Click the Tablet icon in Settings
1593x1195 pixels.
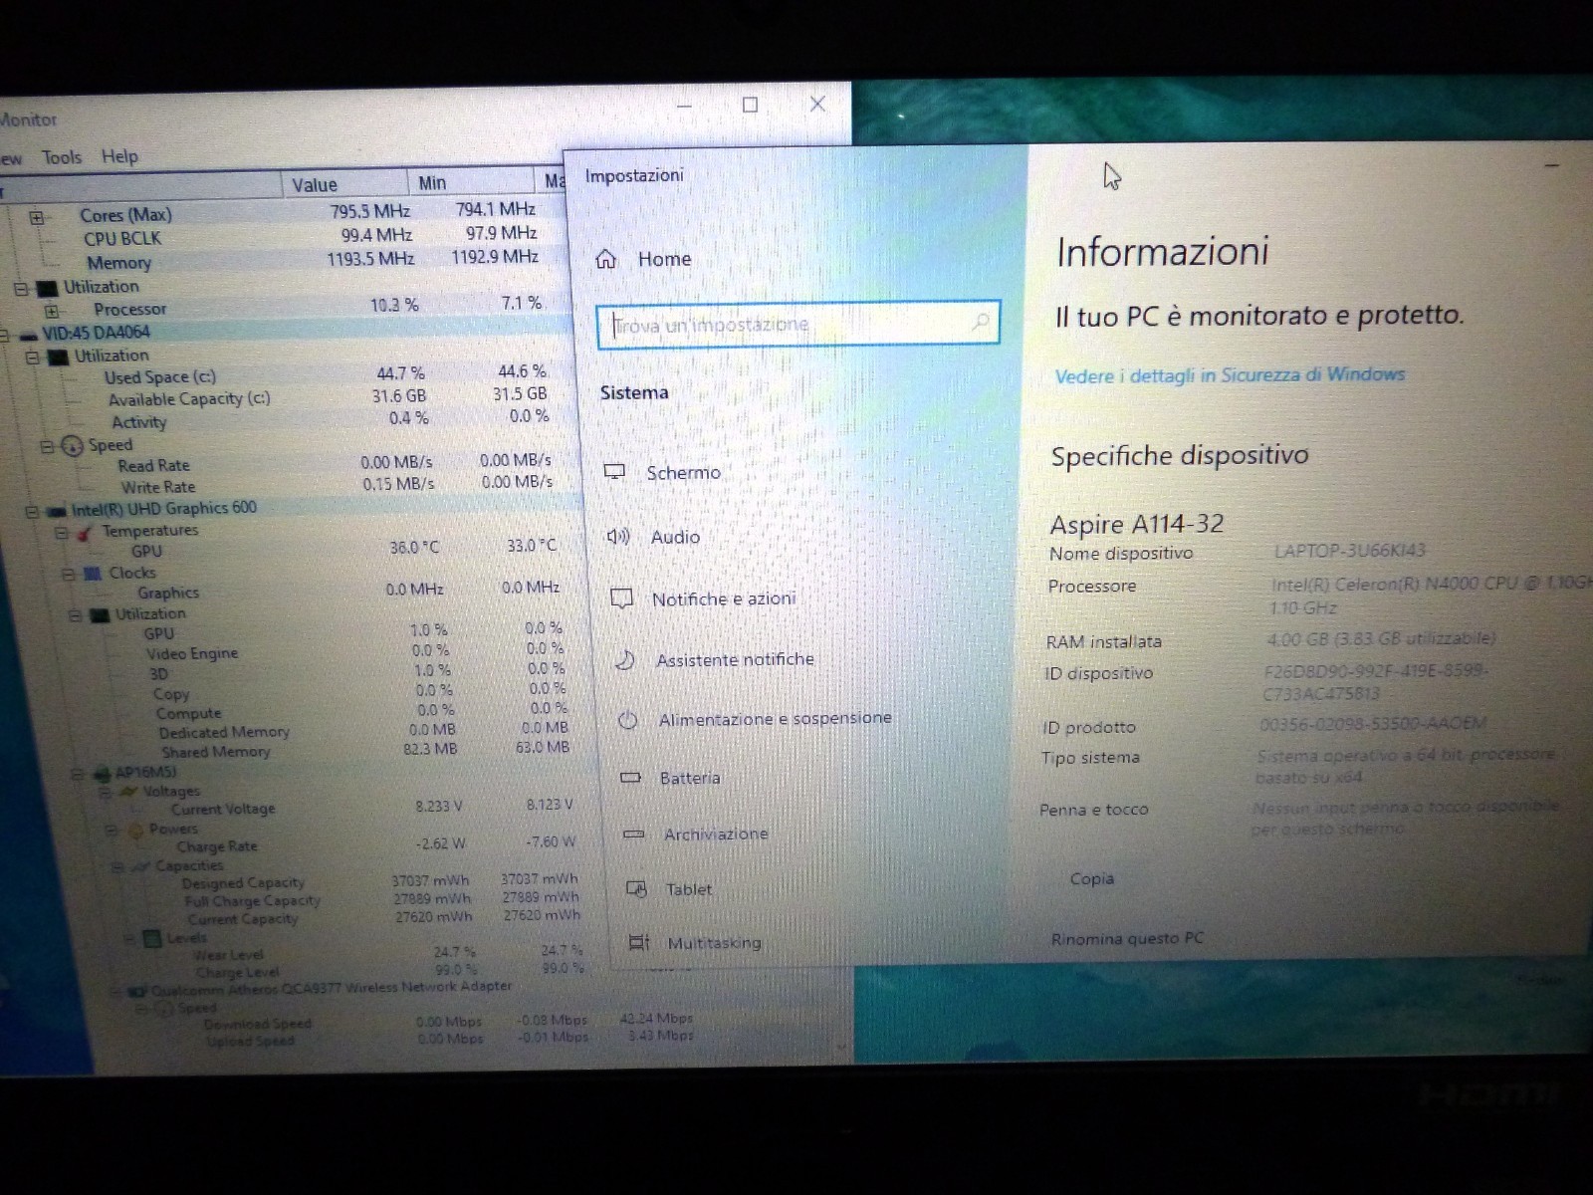coord(636,888)
